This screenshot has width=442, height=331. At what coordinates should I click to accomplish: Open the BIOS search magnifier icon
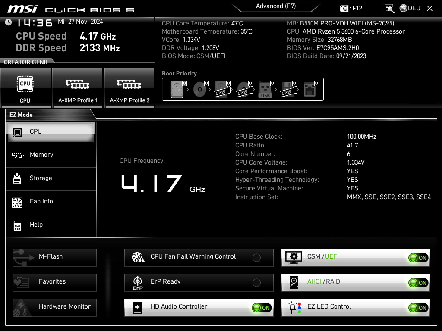(x=389, y=9)
